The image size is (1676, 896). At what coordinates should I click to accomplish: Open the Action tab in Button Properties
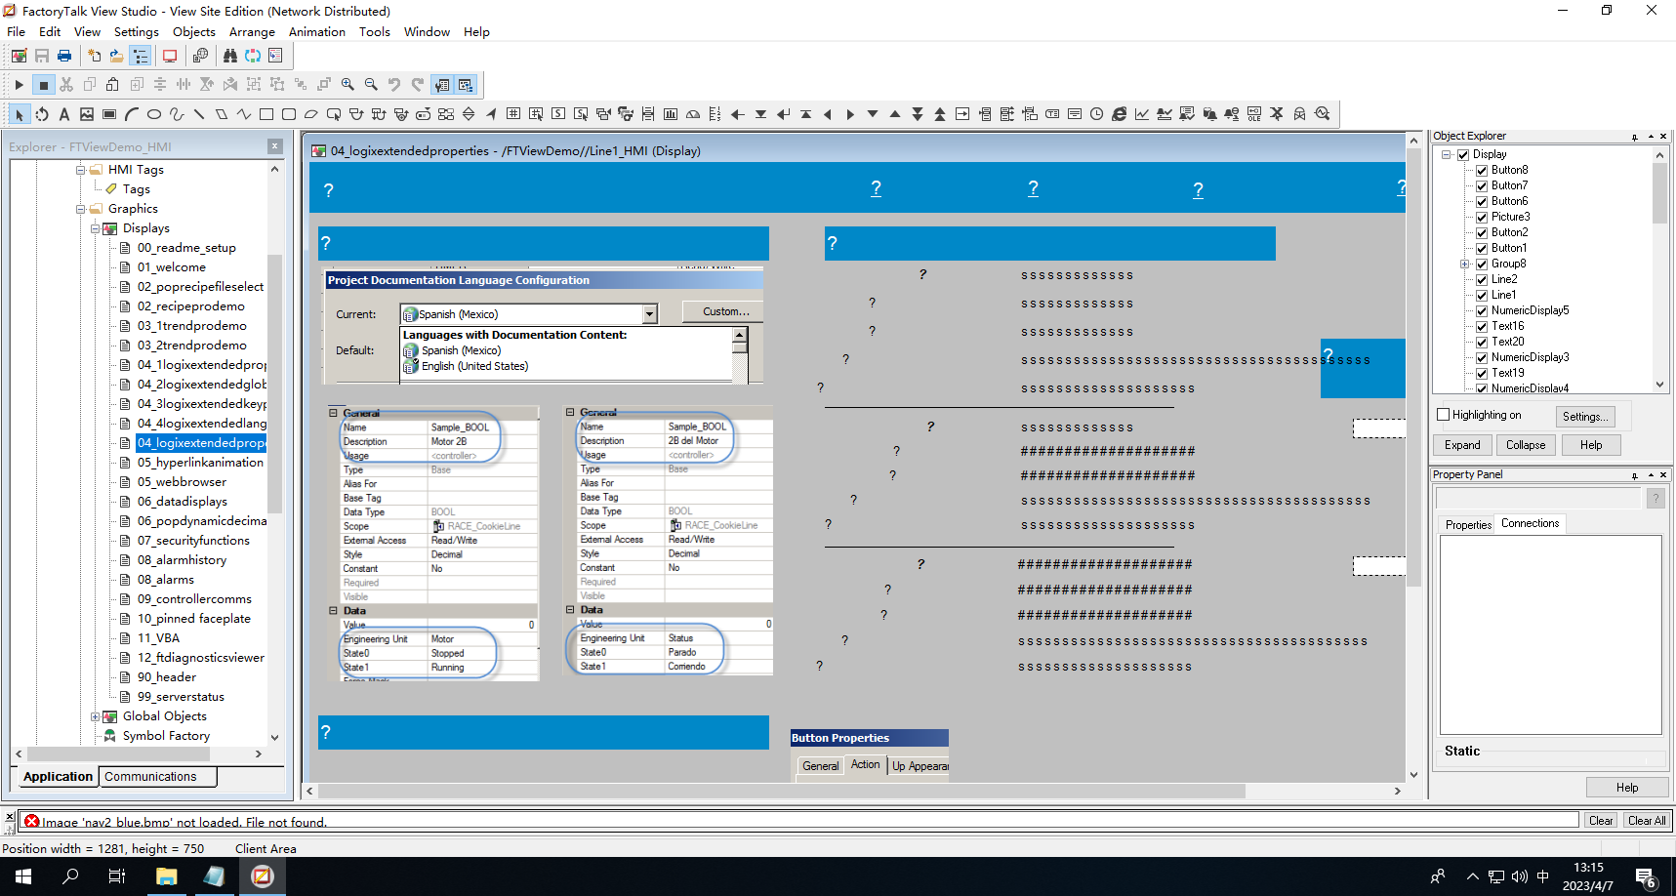(x=865, y=765)
